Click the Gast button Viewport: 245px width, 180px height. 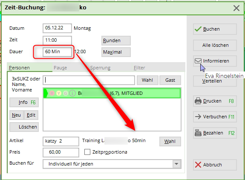(170, 80)
